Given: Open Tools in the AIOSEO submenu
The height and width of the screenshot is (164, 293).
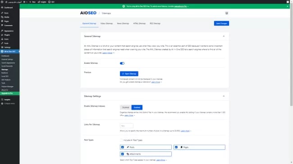Looking at the screenshot, I should (3, 83).
